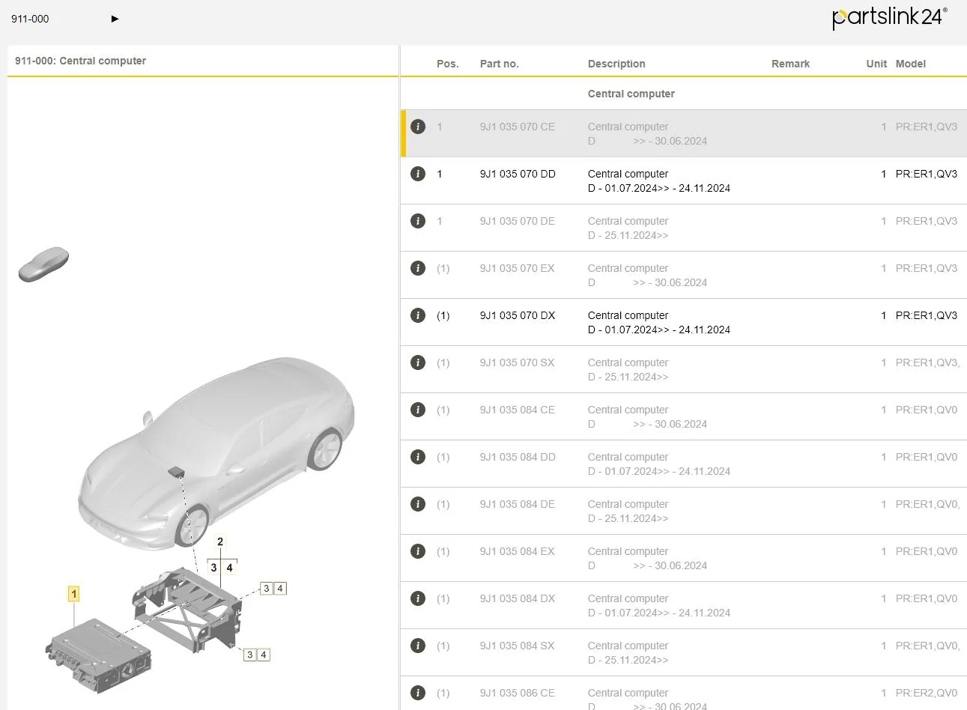The height and width of the screenshot is (710, 967).
Task: Open info for part 9J1 035 070 DE
Action: [418, 221]
